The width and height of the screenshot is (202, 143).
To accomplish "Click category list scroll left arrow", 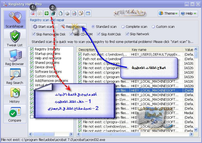I will pyautogui.click(x=31, y=134).
